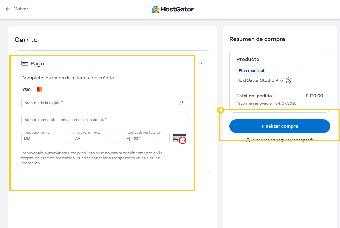340x228 pixels.
Task: Click the Finalizar compra button
Action: tap(280, 126)
